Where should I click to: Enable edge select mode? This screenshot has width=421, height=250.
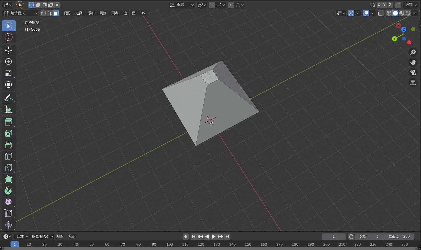coord(50,13)
